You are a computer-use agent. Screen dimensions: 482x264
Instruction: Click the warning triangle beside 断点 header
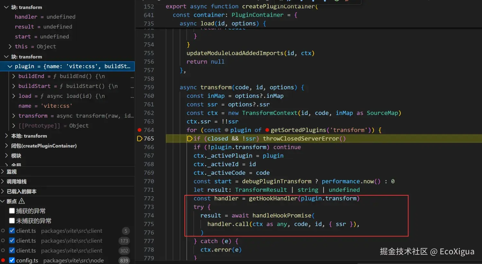[22, 201]
